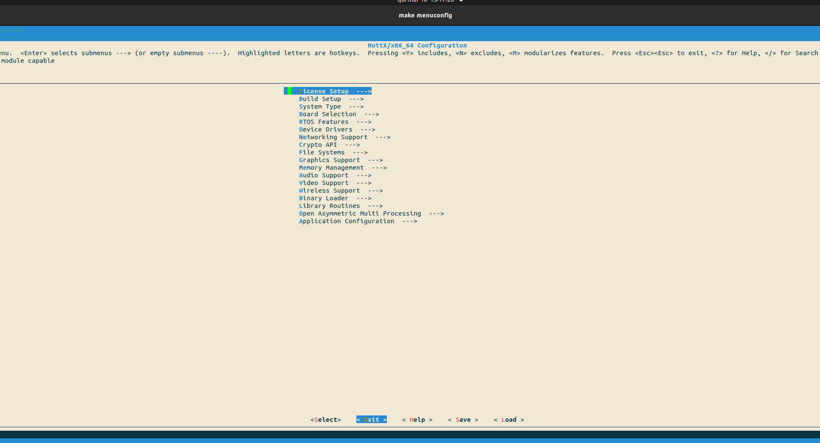The height and width of the screenshot is (443, 820).
Task: Choose Memory Management entry
Action: (x=331, y=168)
